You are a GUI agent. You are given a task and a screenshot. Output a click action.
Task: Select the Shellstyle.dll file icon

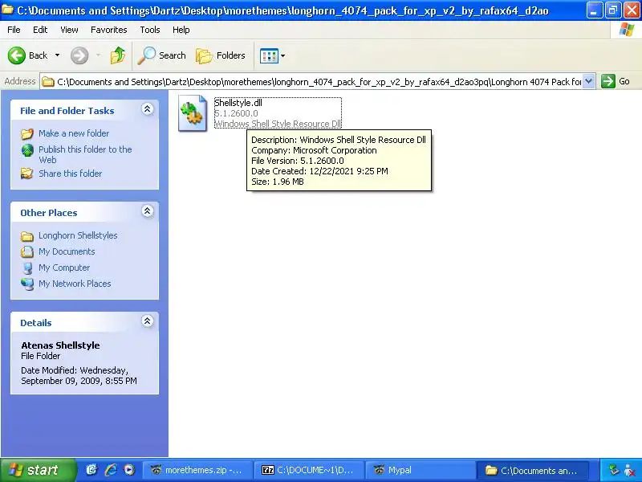click(193, 113)
